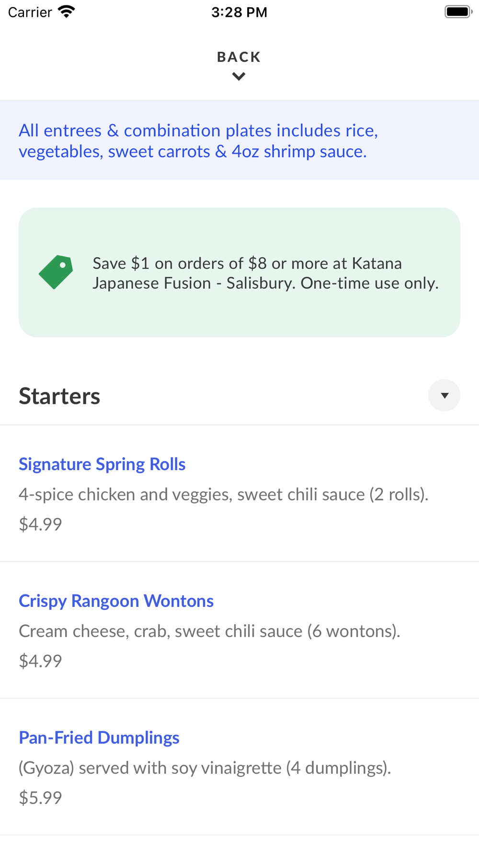The image size is (479, 853).
Task: Tap the 3:28 PM clock
Action: click(239, 12)
